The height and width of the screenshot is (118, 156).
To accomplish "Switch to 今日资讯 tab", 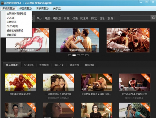I will click(x=29, y=65).
